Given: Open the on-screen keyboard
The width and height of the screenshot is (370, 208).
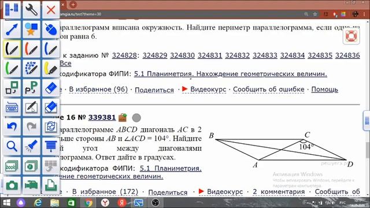Looking at the screenshot, I should click(x=12, y=107).
